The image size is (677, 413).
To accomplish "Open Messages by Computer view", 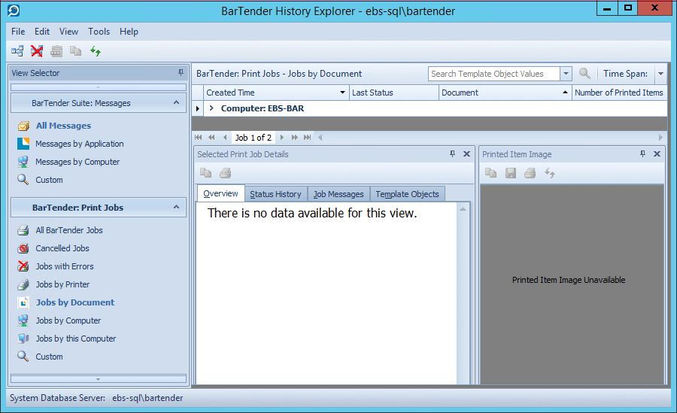I will click(x=77, y=162).
